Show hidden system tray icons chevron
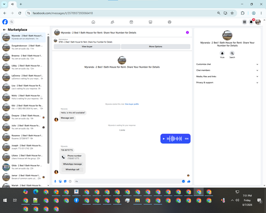Image resolution: width=266 pixels, height=213 pixels. coord(232,200)
